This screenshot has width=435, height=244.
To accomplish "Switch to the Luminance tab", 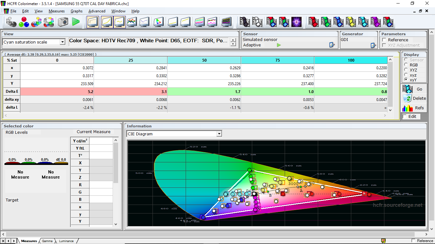I will (66, 241).
